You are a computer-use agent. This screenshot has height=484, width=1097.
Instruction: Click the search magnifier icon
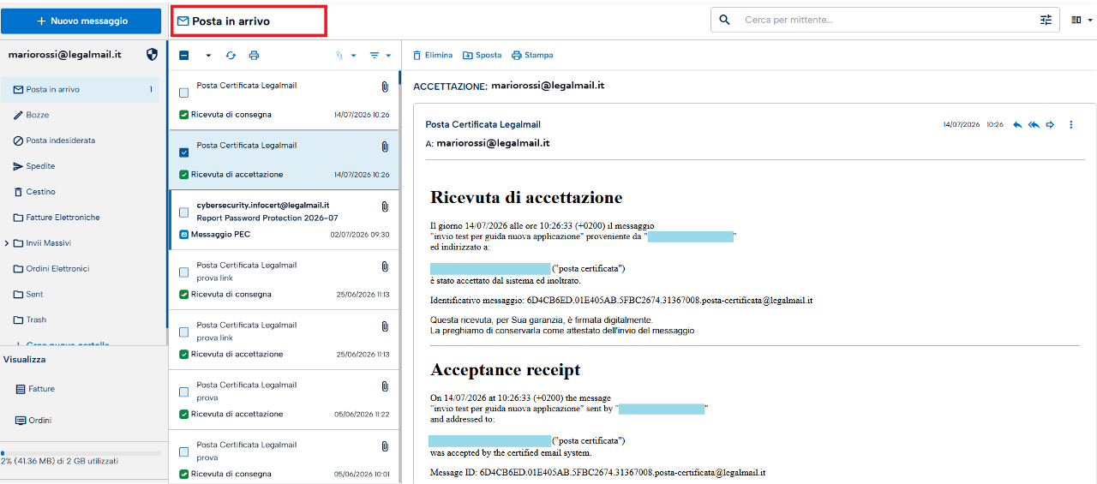(x=725, y=20)
